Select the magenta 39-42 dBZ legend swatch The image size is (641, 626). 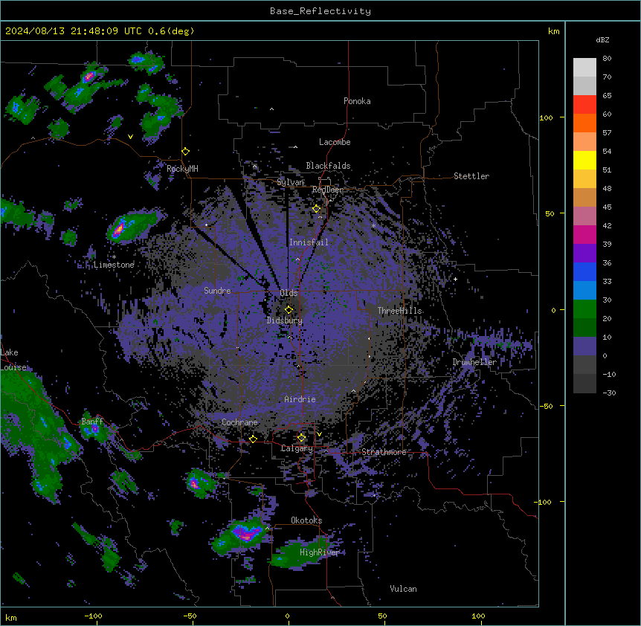[584, 234]
